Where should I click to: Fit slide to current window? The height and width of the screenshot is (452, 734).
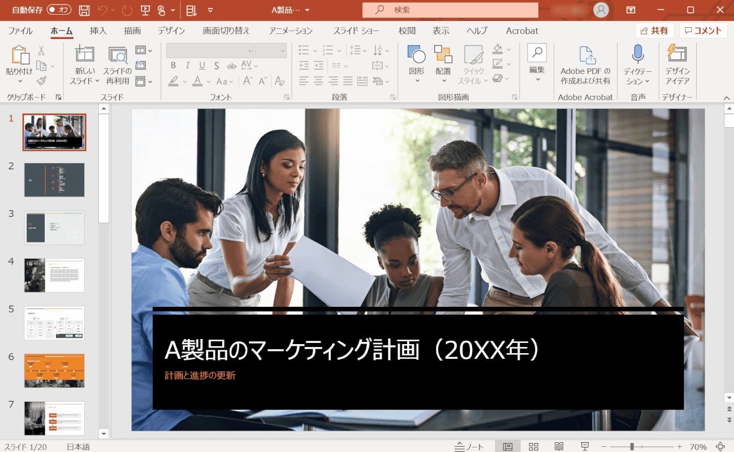(720, 447)
